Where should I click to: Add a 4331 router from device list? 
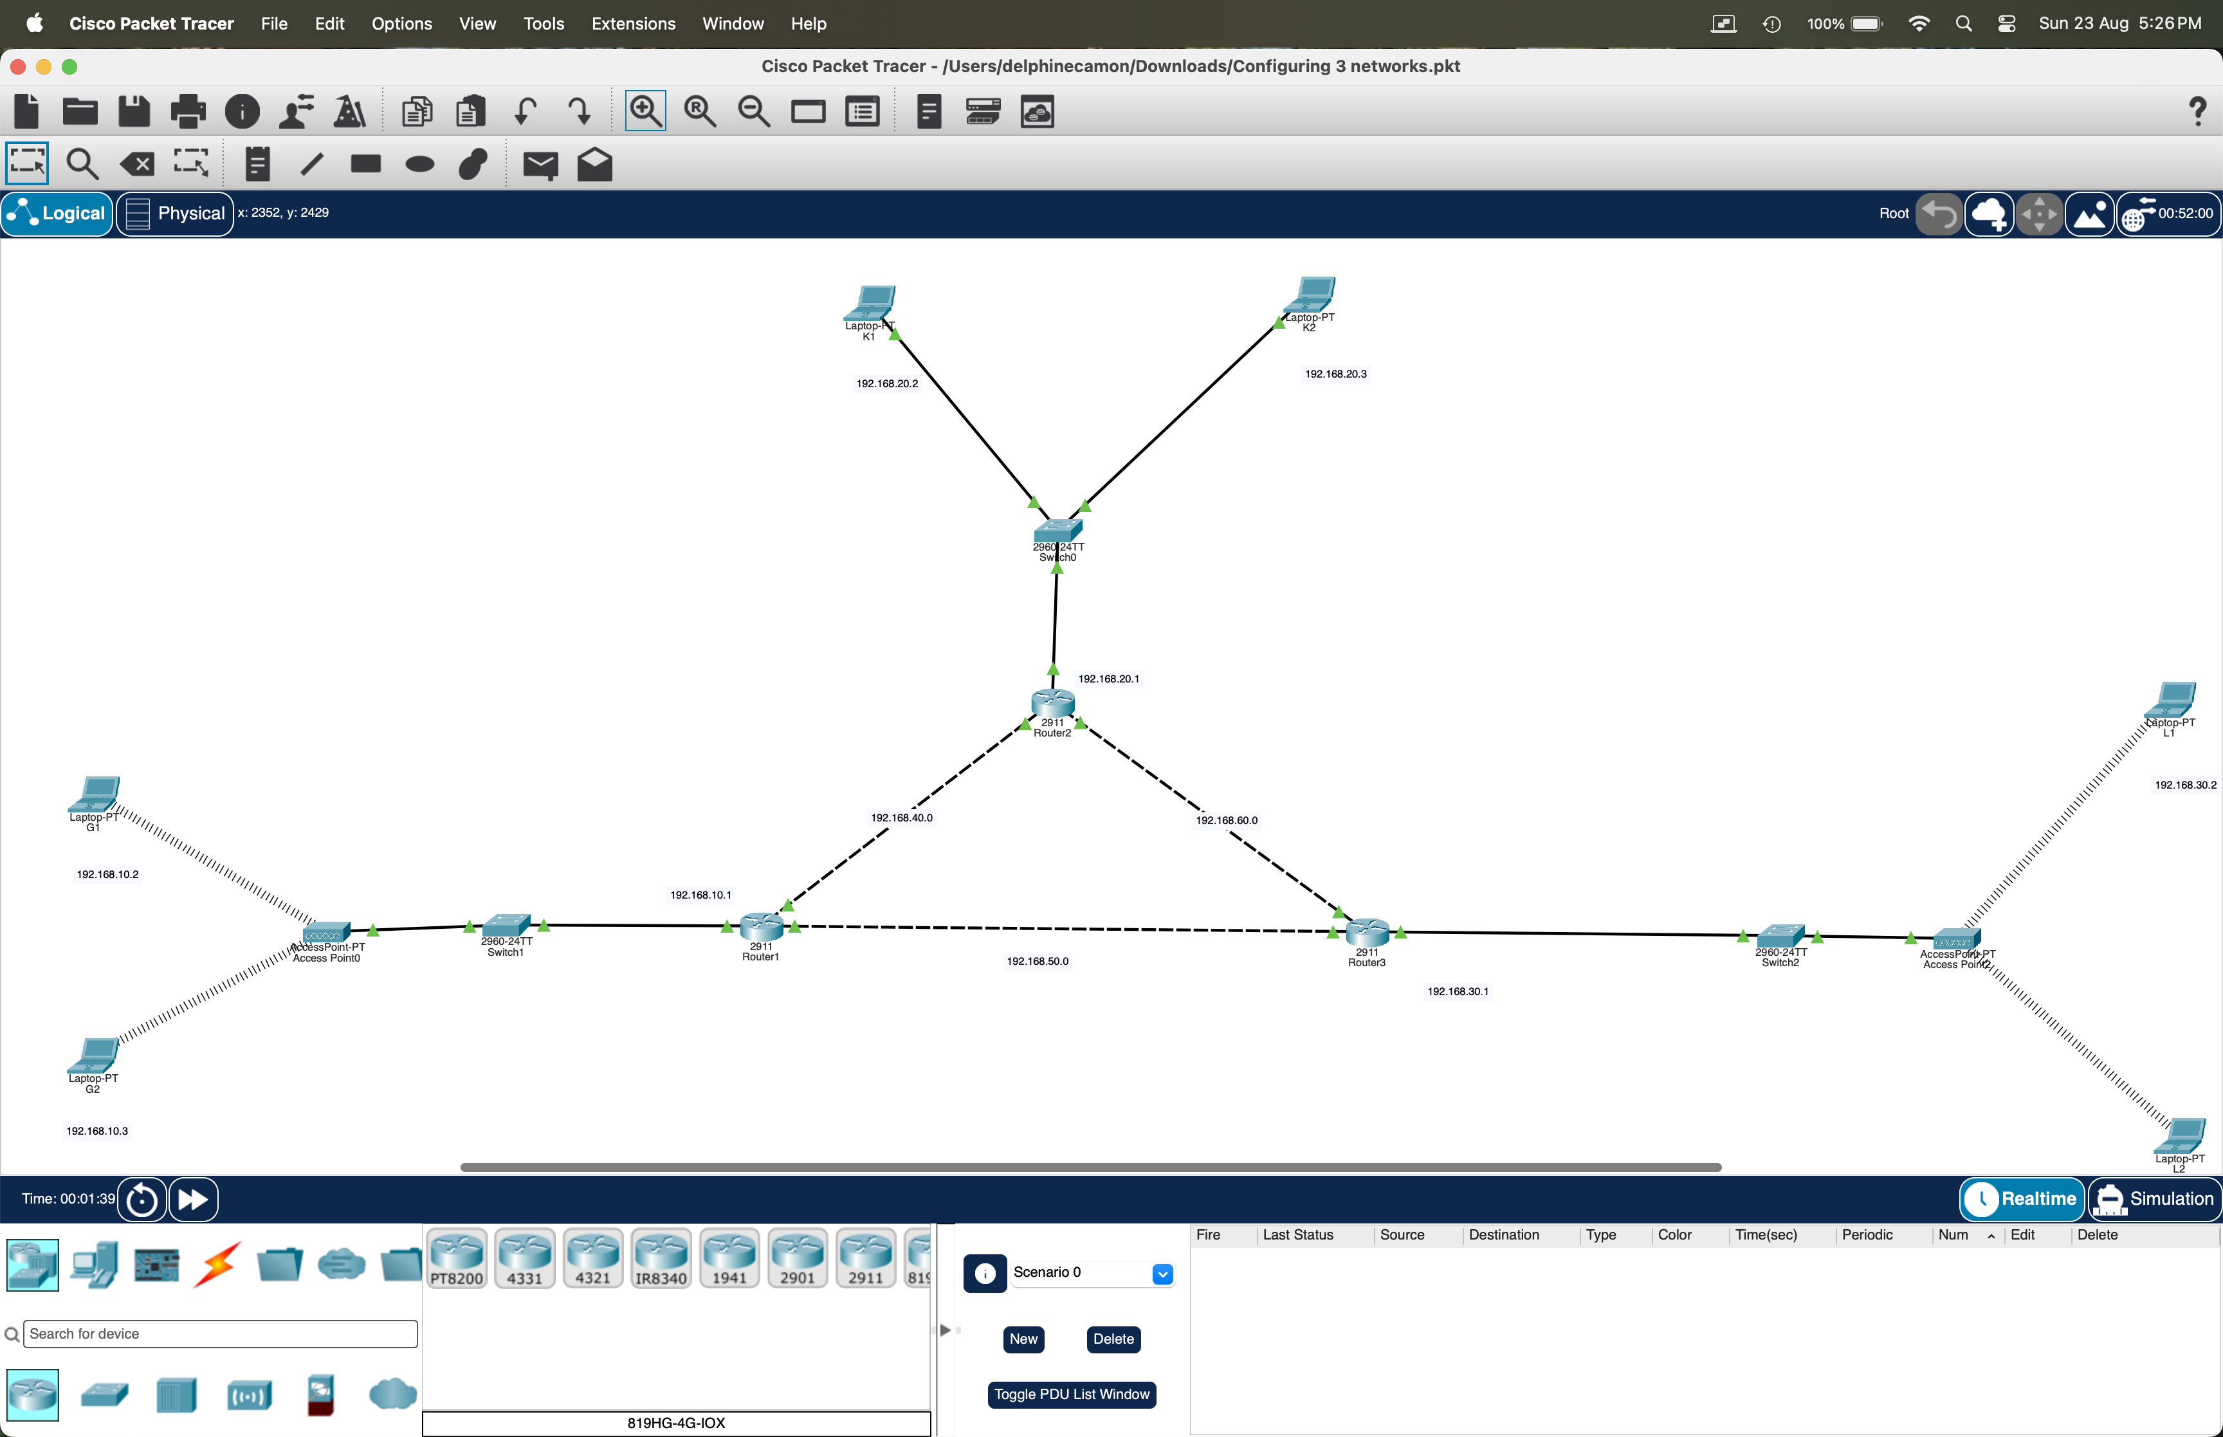524,1259
